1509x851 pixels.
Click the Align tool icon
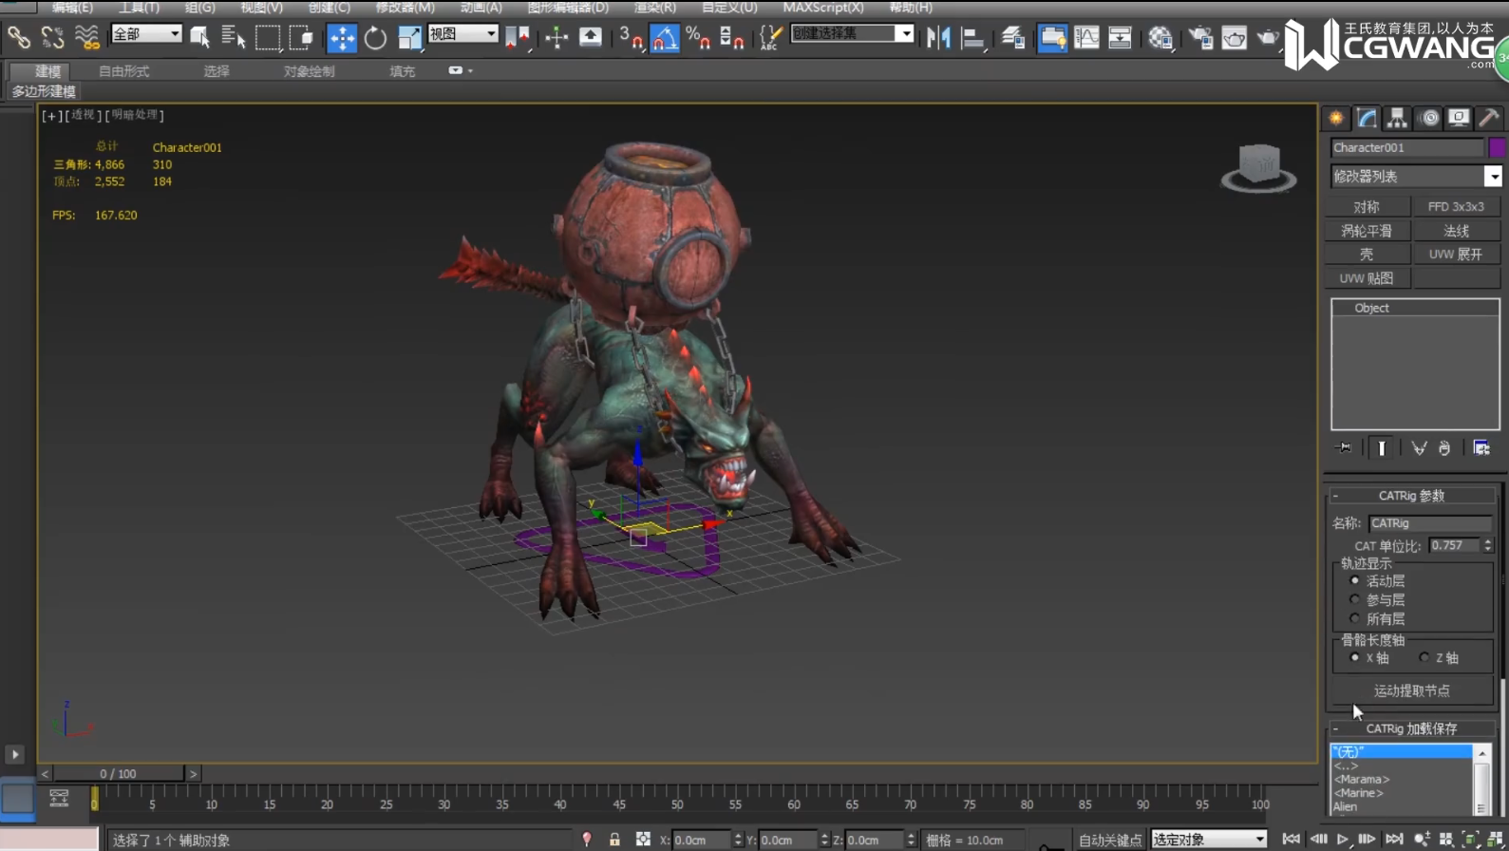972,37
